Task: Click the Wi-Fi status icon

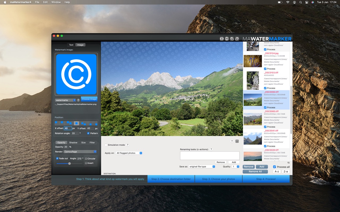Action: click(288, 2)
